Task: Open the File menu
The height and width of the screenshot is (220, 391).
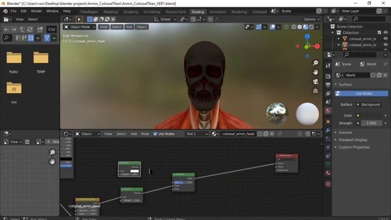Action: click(x=13, y=11)
